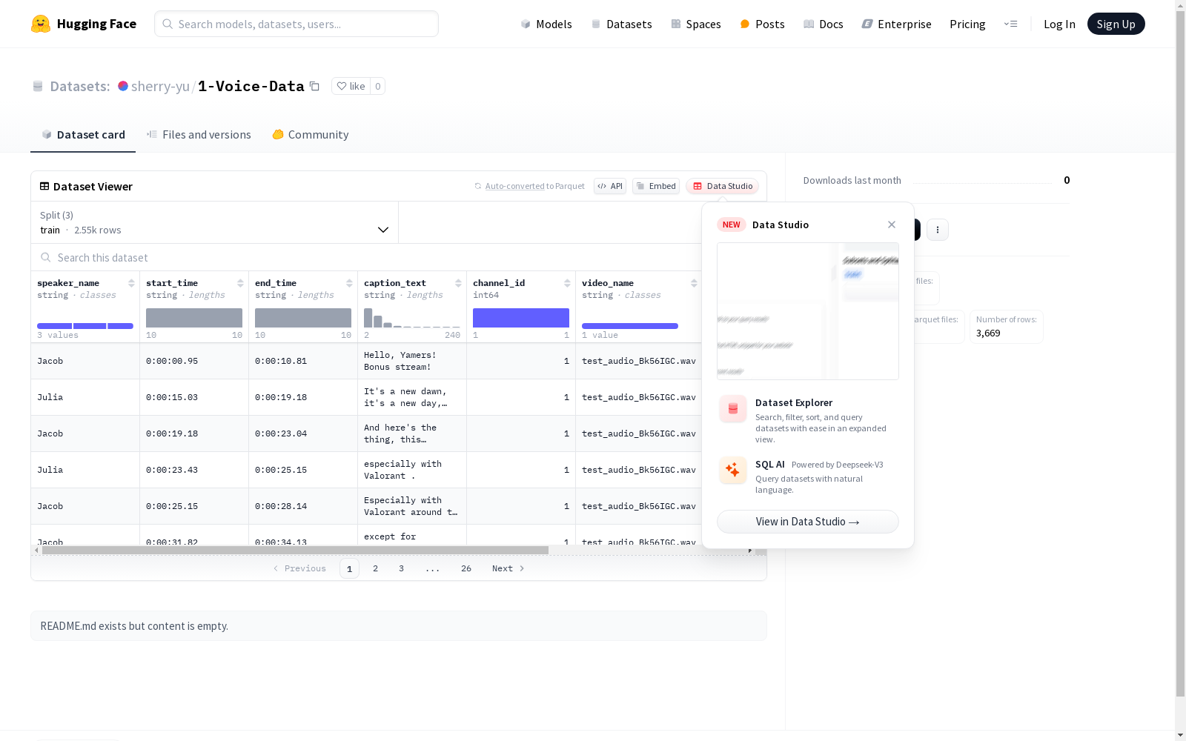Click the Hugging Face logo
This screenshot has width=1186, height=741.
[84, 24]
